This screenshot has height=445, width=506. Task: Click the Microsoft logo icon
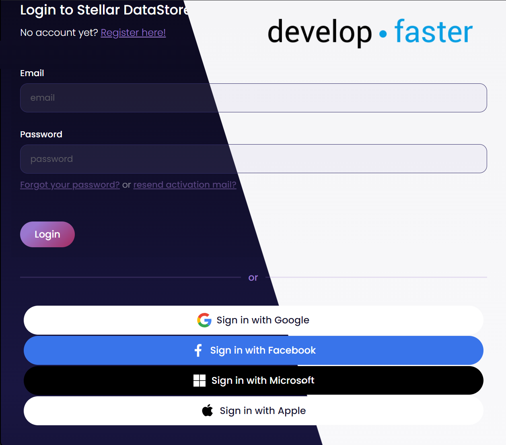click(200, 381)
